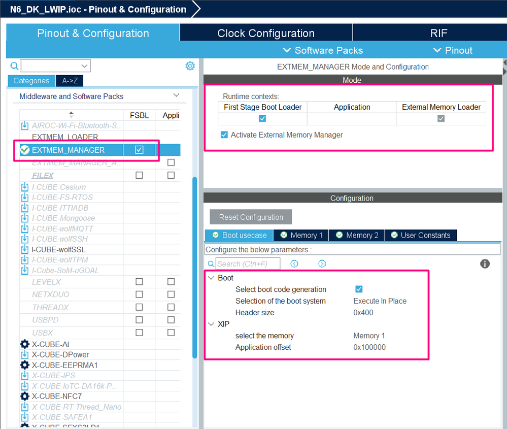Toggle First Stage Boot Loader runtime context checkbox

click(262, 118)
